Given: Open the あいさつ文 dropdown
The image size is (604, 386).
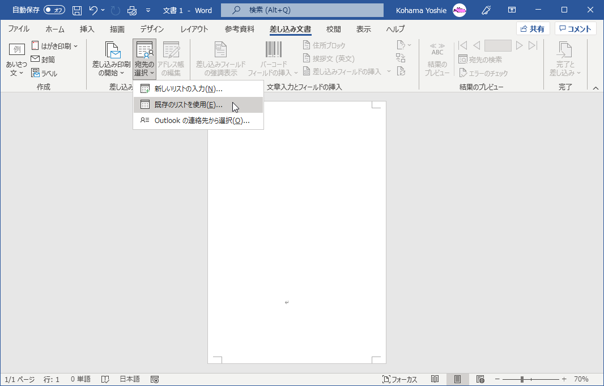Looking at the screenshot, I should (x=16, y=60).
